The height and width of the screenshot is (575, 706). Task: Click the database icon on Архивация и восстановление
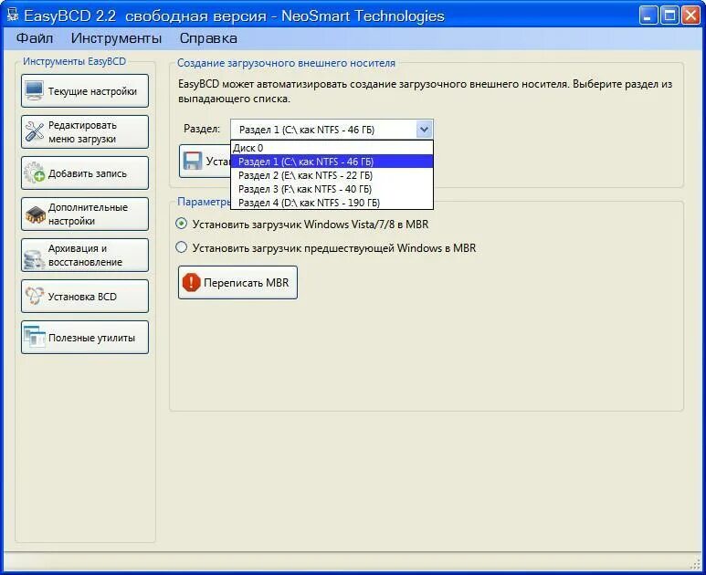point(34,258)
